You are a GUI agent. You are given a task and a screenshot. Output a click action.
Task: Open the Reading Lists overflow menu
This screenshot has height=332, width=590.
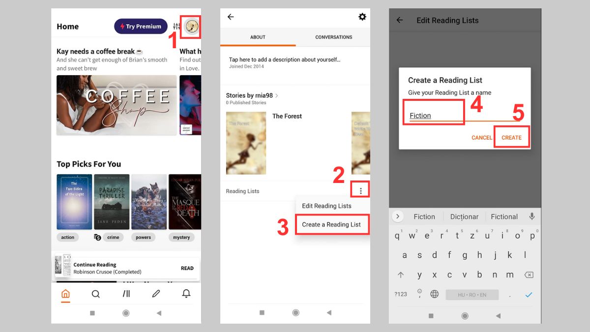[x=361, y=189]
